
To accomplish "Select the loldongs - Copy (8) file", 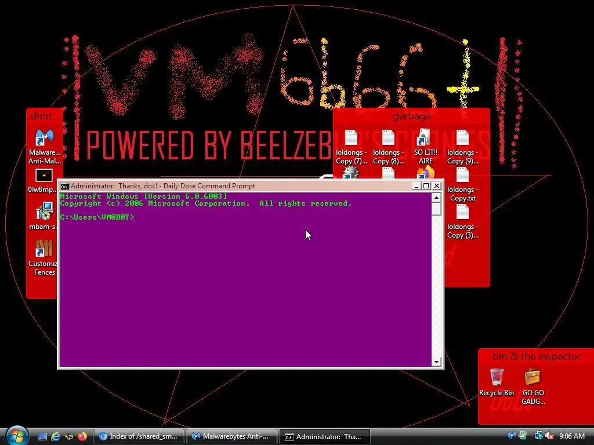I will click(x=388, y=147).
